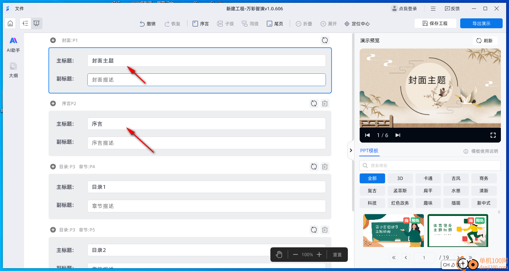
Task: Add a 子级 item
Action: 226,24
